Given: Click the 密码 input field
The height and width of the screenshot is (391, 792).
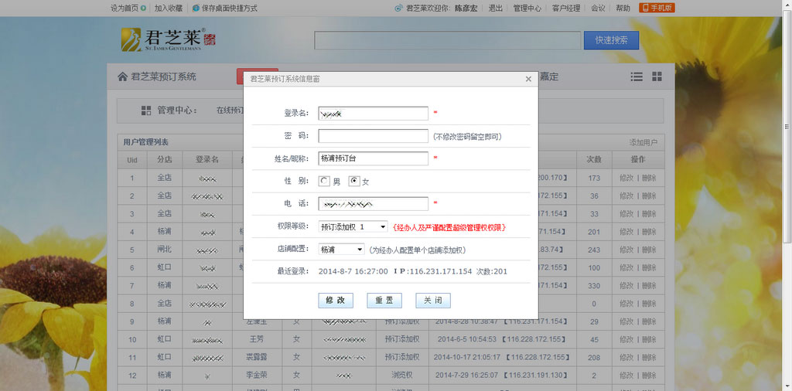Looking at the screenshot, I should click(x=374, y=136).
